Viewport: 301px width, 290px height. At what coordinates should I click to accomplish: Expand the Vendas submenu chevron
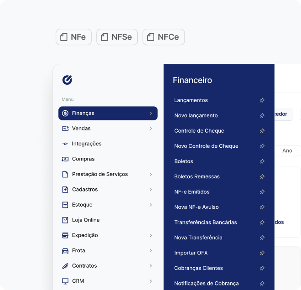[150, 129]
